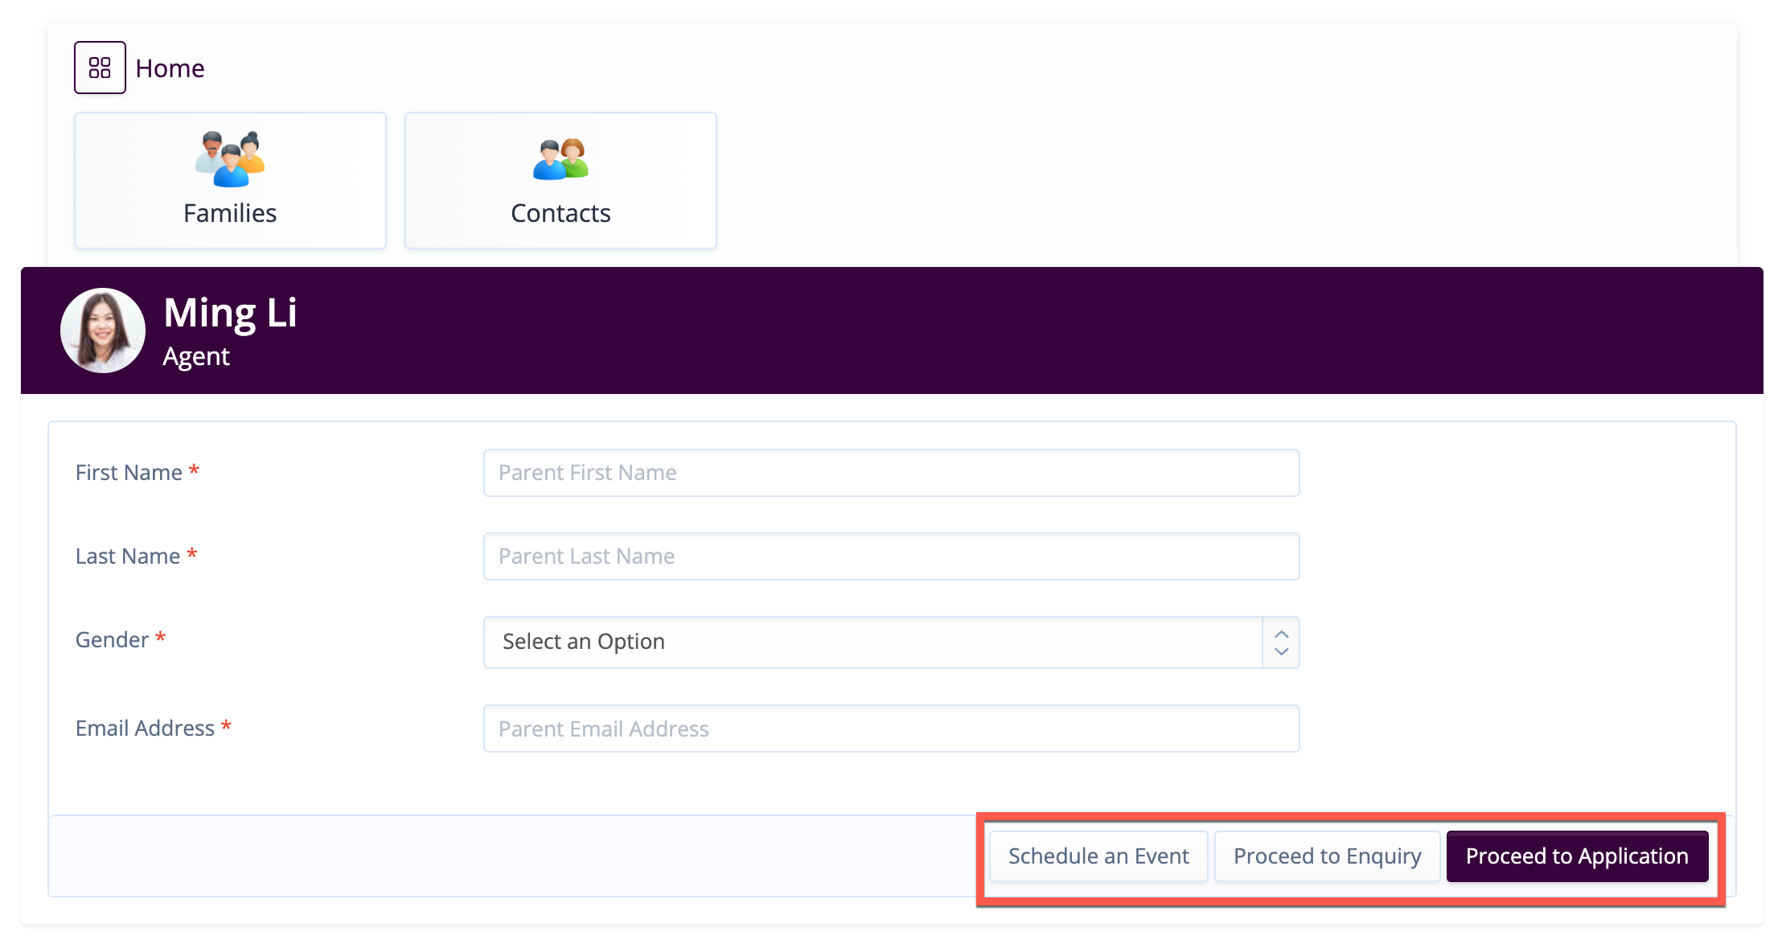Click the Email Address field label
Viewport: 1782px width, 940px height.
[145, 729]
